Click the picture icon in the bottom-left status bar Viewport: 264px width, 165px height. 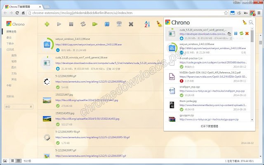(x=5, y=161)
